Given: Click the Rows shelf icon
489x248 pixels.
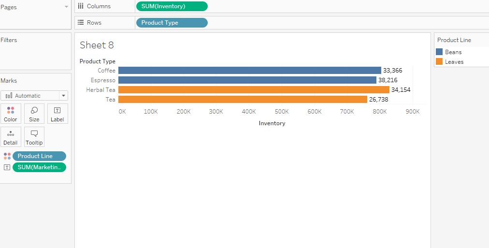Looking at the screenshot, I should [x=81, y=22].
